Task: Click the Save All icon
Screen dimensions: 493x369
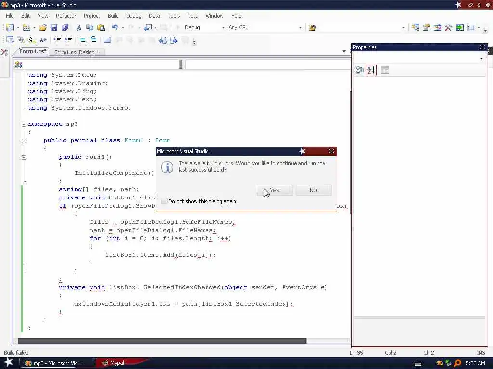Action: coord(65,27)
